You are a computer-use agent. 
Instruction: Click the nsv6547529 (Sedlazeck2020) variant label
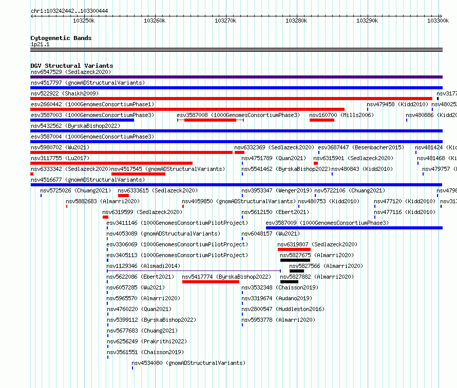tap(71, 72)
